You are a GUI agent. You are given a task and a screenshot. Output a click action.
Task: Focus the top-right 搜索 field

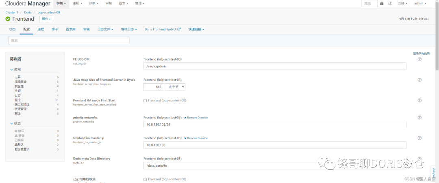[x=369, y=4]
